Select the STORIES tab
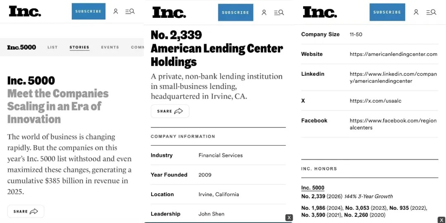This screenshot has height=223, width=446. pyautogui.click(x=79, y=47)
